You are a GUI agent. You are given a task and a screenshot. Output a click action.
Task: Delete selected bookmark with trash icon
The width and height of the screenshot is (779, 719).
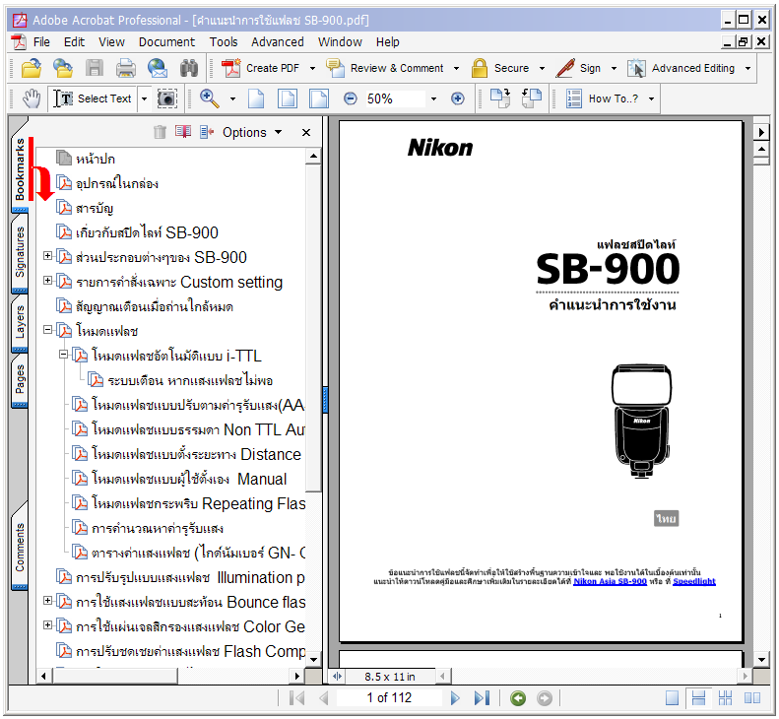[x=160, y=132]
